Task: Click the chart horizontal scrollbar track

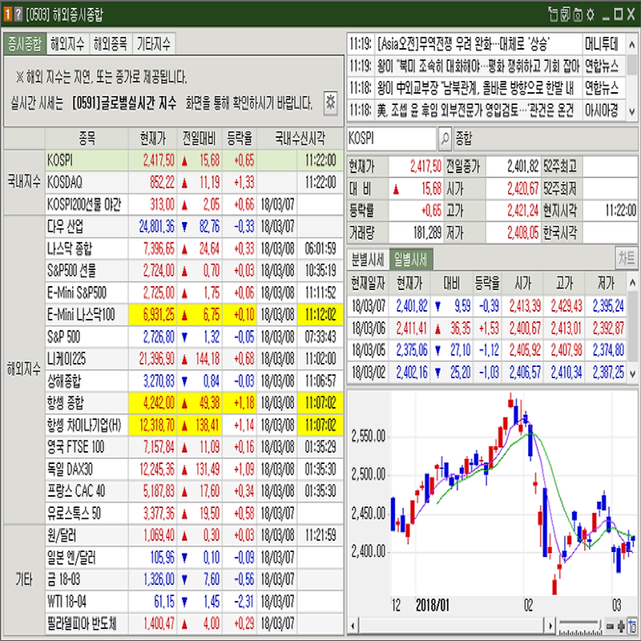Action: pyautogui.click(x=452, y=626)
